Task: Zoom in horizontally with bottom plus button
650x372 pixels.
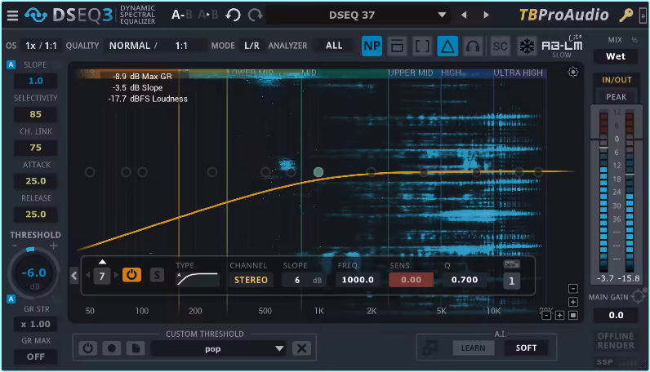Action: pyautogui.click(x=559, y=316)
